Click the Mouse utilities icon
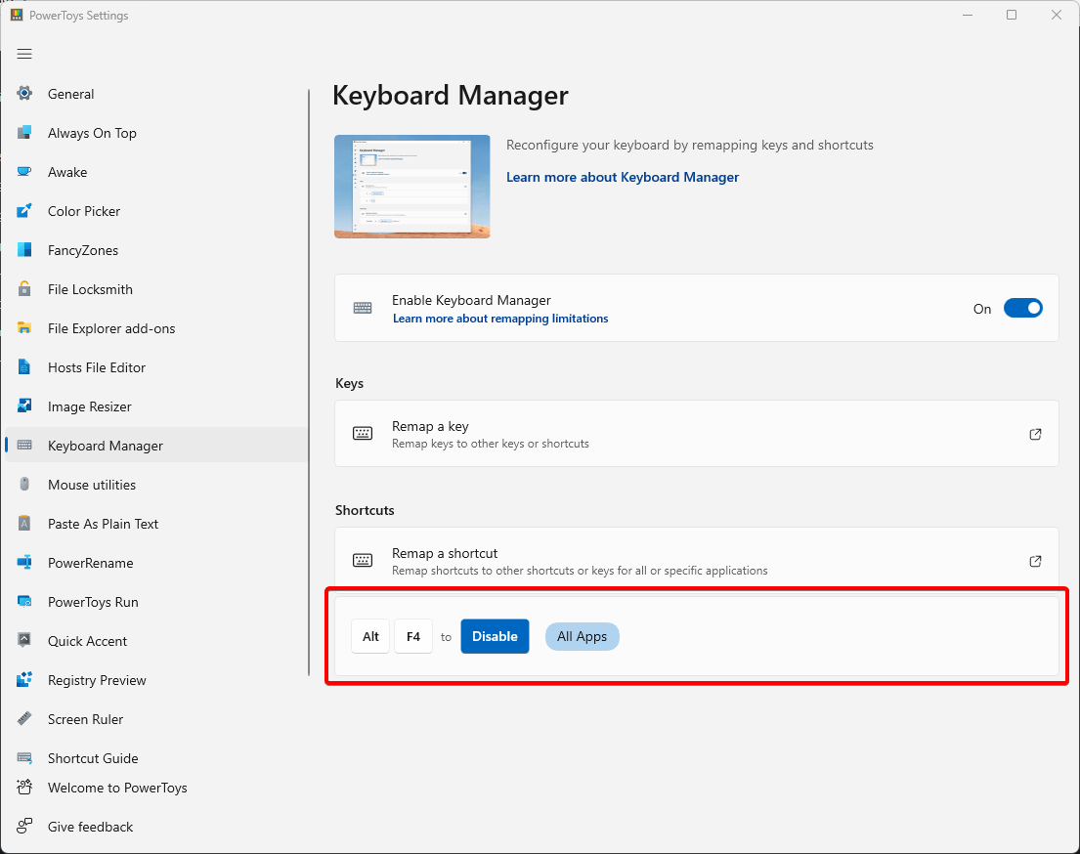Viewport: 1080px width, 854px height. [x=24, y=485]
